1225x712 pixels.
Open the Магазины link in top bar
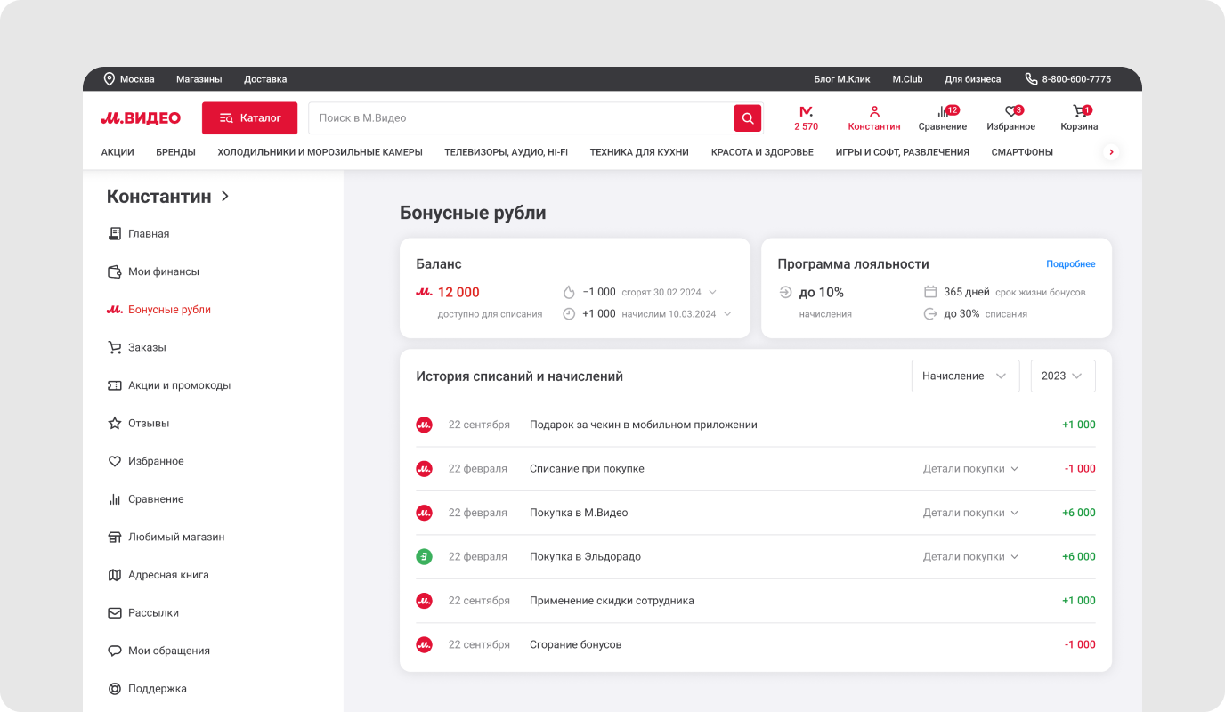tap(199, 79)
